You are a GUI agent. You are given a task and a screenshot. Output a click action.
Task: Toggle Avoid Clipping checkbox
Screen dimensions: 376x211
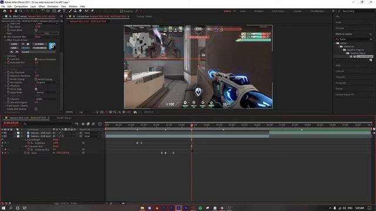coord(36,79)
